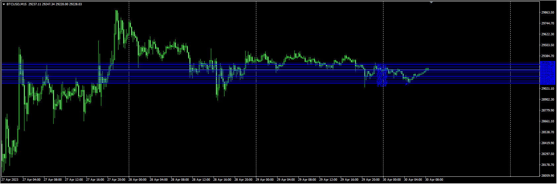Screen dimensions: 557x184
Task: Click the 30 Apr 04:00 time label
Action: click(x=413, y=180)
